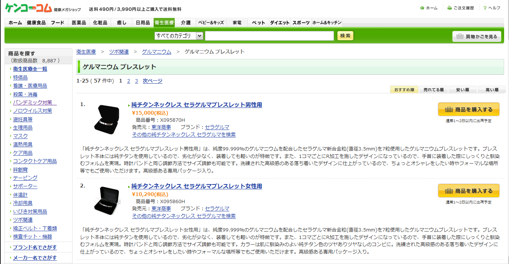Open the 家電 category tab
The image size is (509, 264).
pos(237,23)
